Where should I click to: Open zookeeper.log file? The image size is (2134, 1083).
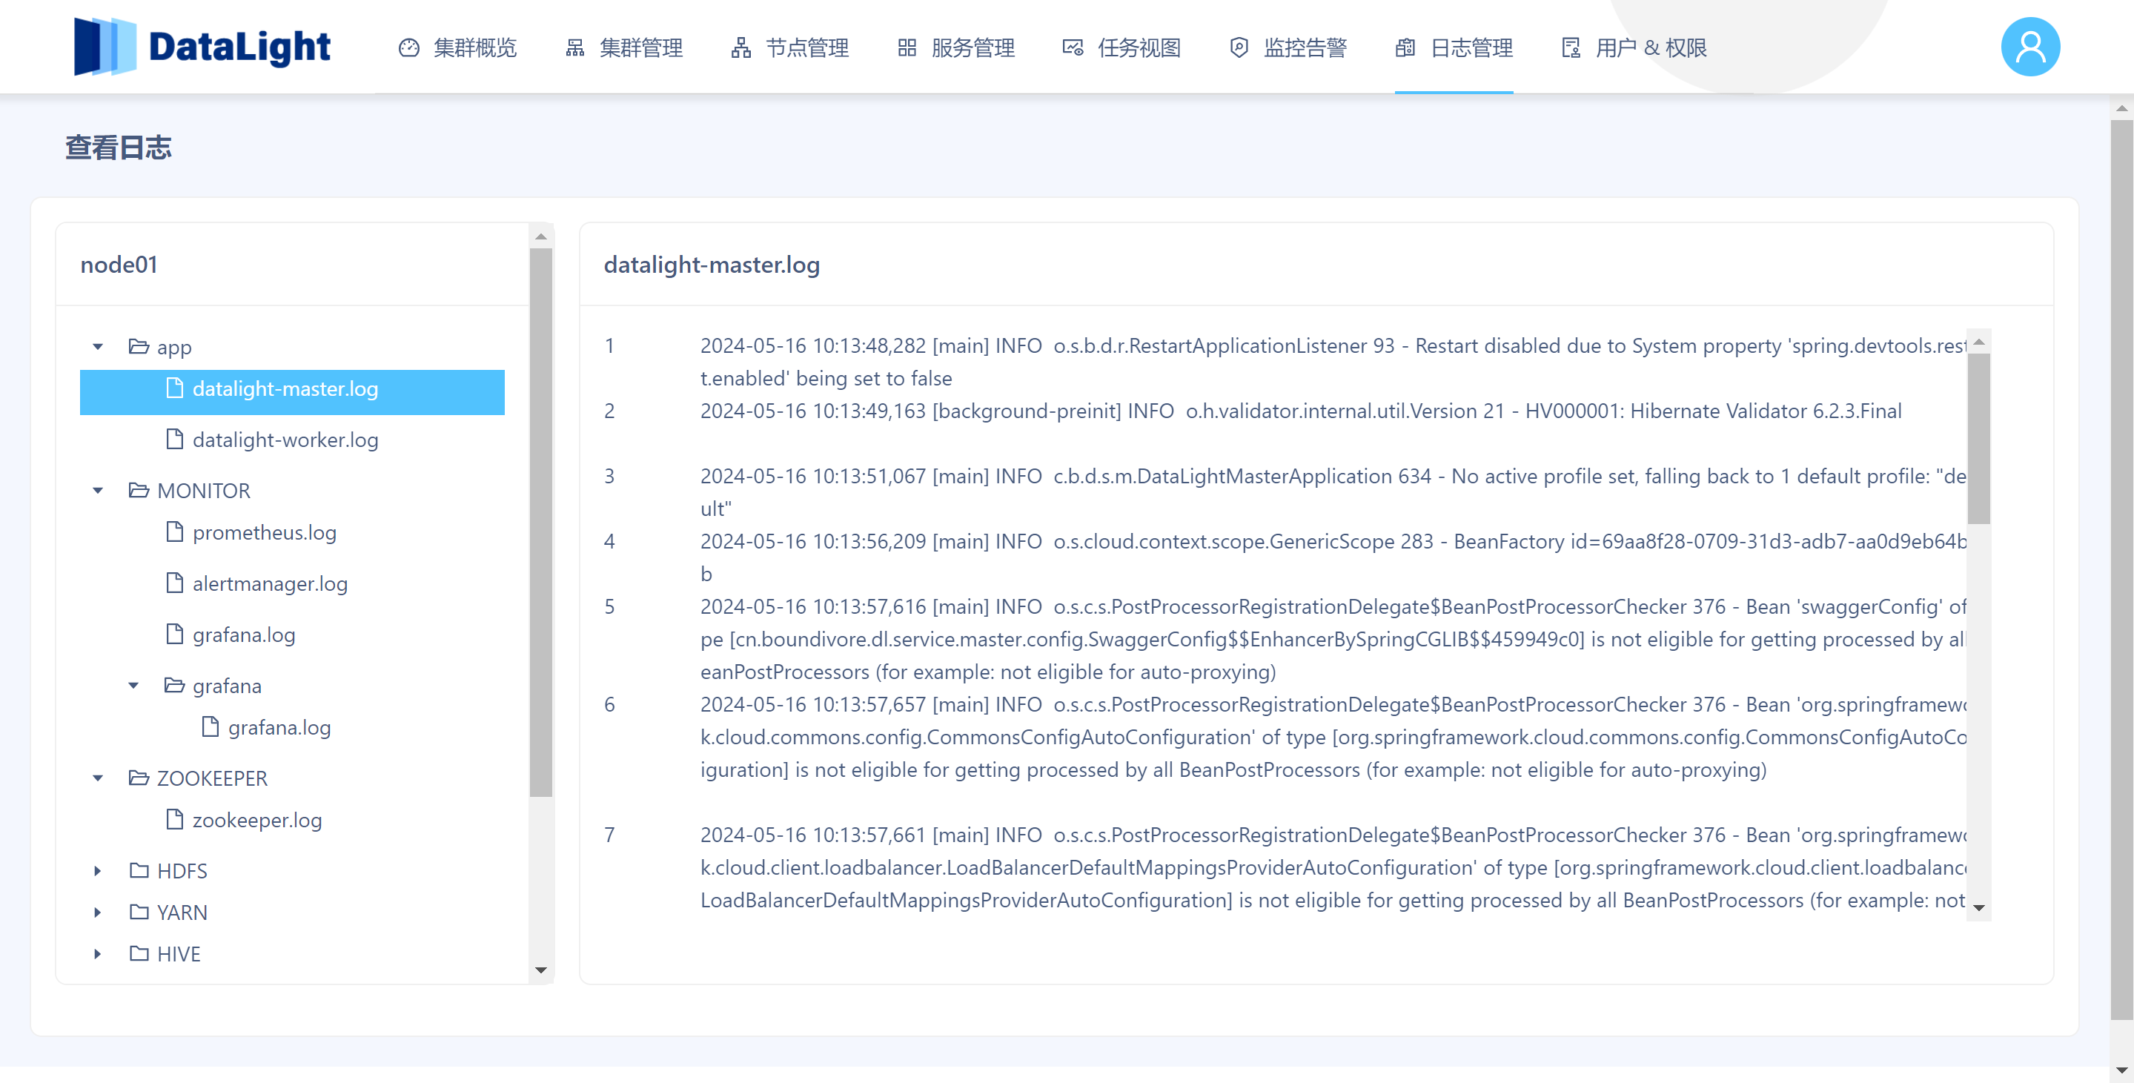(256, 821)
